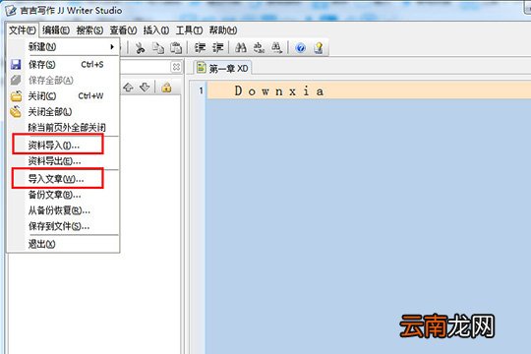Image resolution: width=531 pixels, height=354 pixels.
Task: Open the 搜索(S) menu
Action: 89,30
